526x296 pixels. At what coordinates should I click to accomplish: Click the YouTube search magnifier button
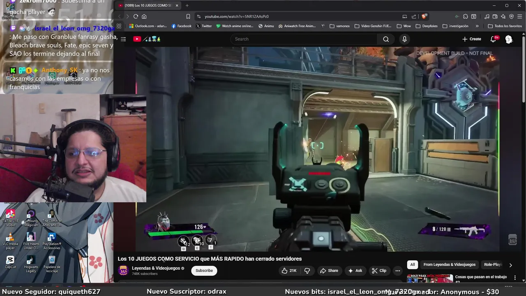click(x=385, y=39)
